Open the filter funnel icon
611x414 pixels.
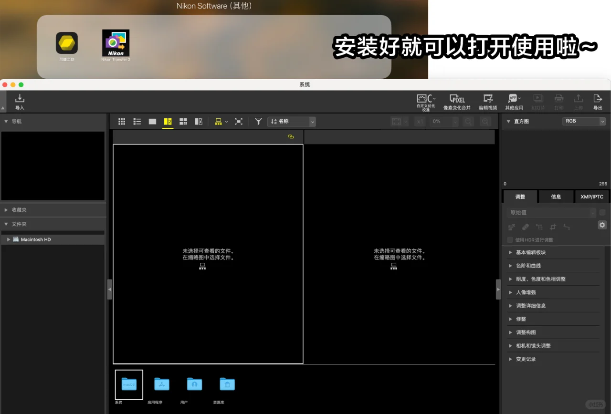[x=258, y=122]
